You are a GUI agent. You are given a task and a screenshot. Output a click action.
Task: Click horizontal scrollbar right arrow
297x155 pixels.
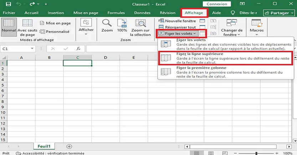pos(289,147)
